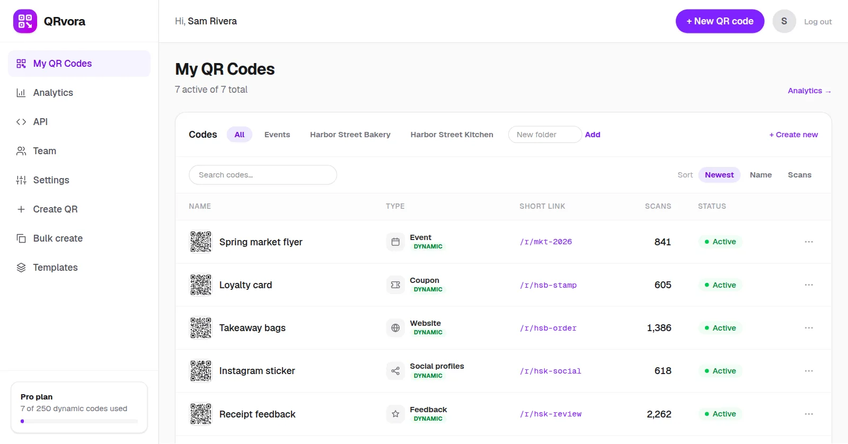This screenshot has height=444, width=848.
Task: Click the Sam Rivera avatar
Action: (784, 21)
